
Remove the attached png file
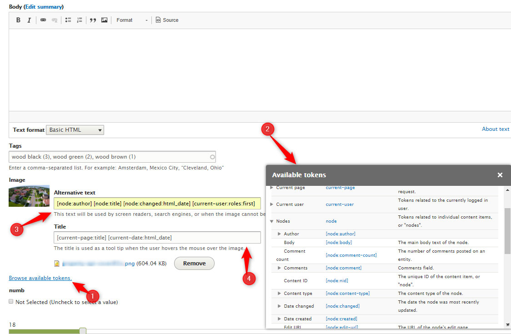click(194, 263)
